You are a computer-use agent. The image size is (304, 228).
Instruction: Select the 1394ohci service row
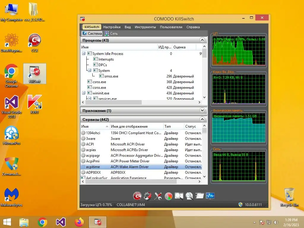pyautogui.click(x=141, y=133)
